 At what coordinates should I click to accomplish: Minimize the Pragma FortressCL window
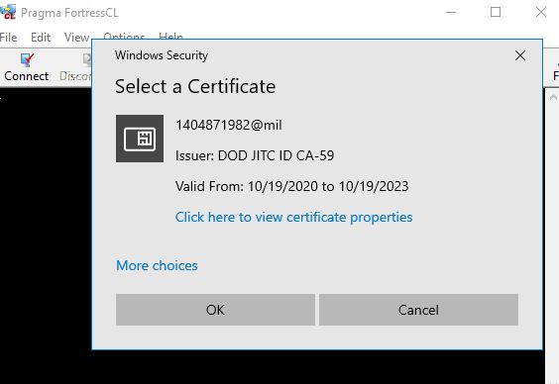451,13
